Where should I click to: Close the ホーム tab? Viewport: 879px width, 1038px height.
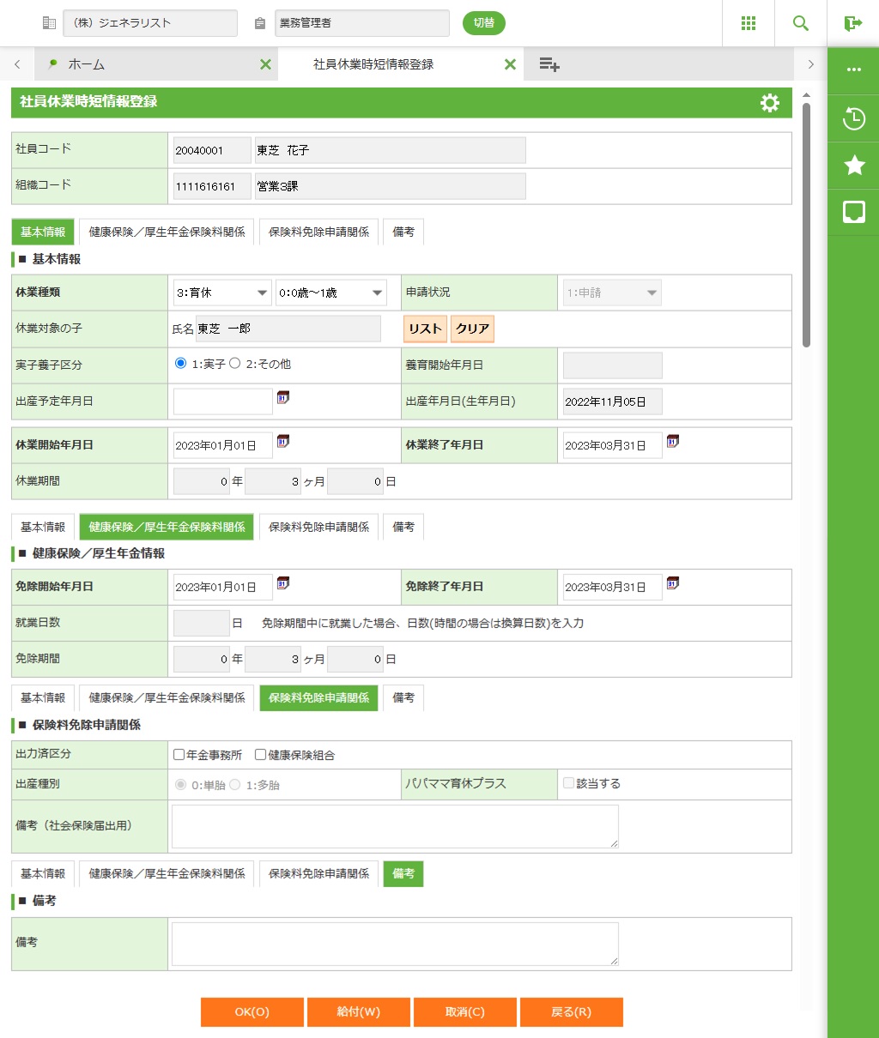click(265, 64)
